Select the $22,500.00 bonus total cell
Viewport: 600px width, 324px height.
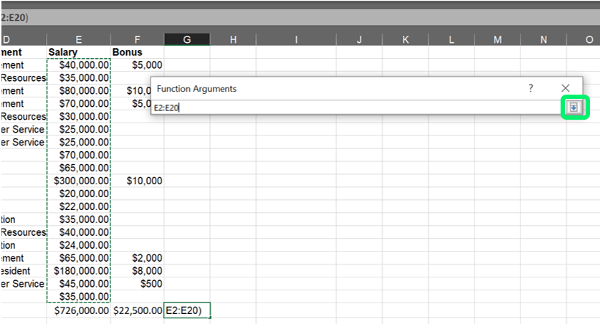point(137,310)
